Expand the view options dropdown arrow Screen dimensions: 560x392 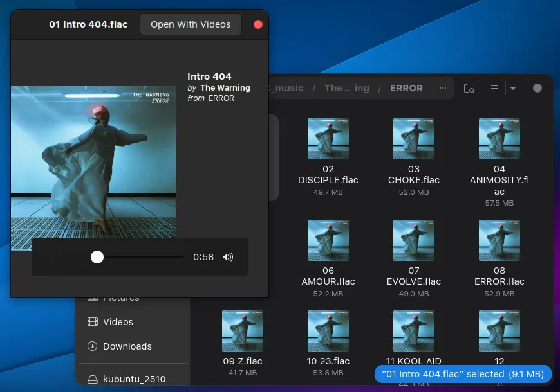click(513, 88)
